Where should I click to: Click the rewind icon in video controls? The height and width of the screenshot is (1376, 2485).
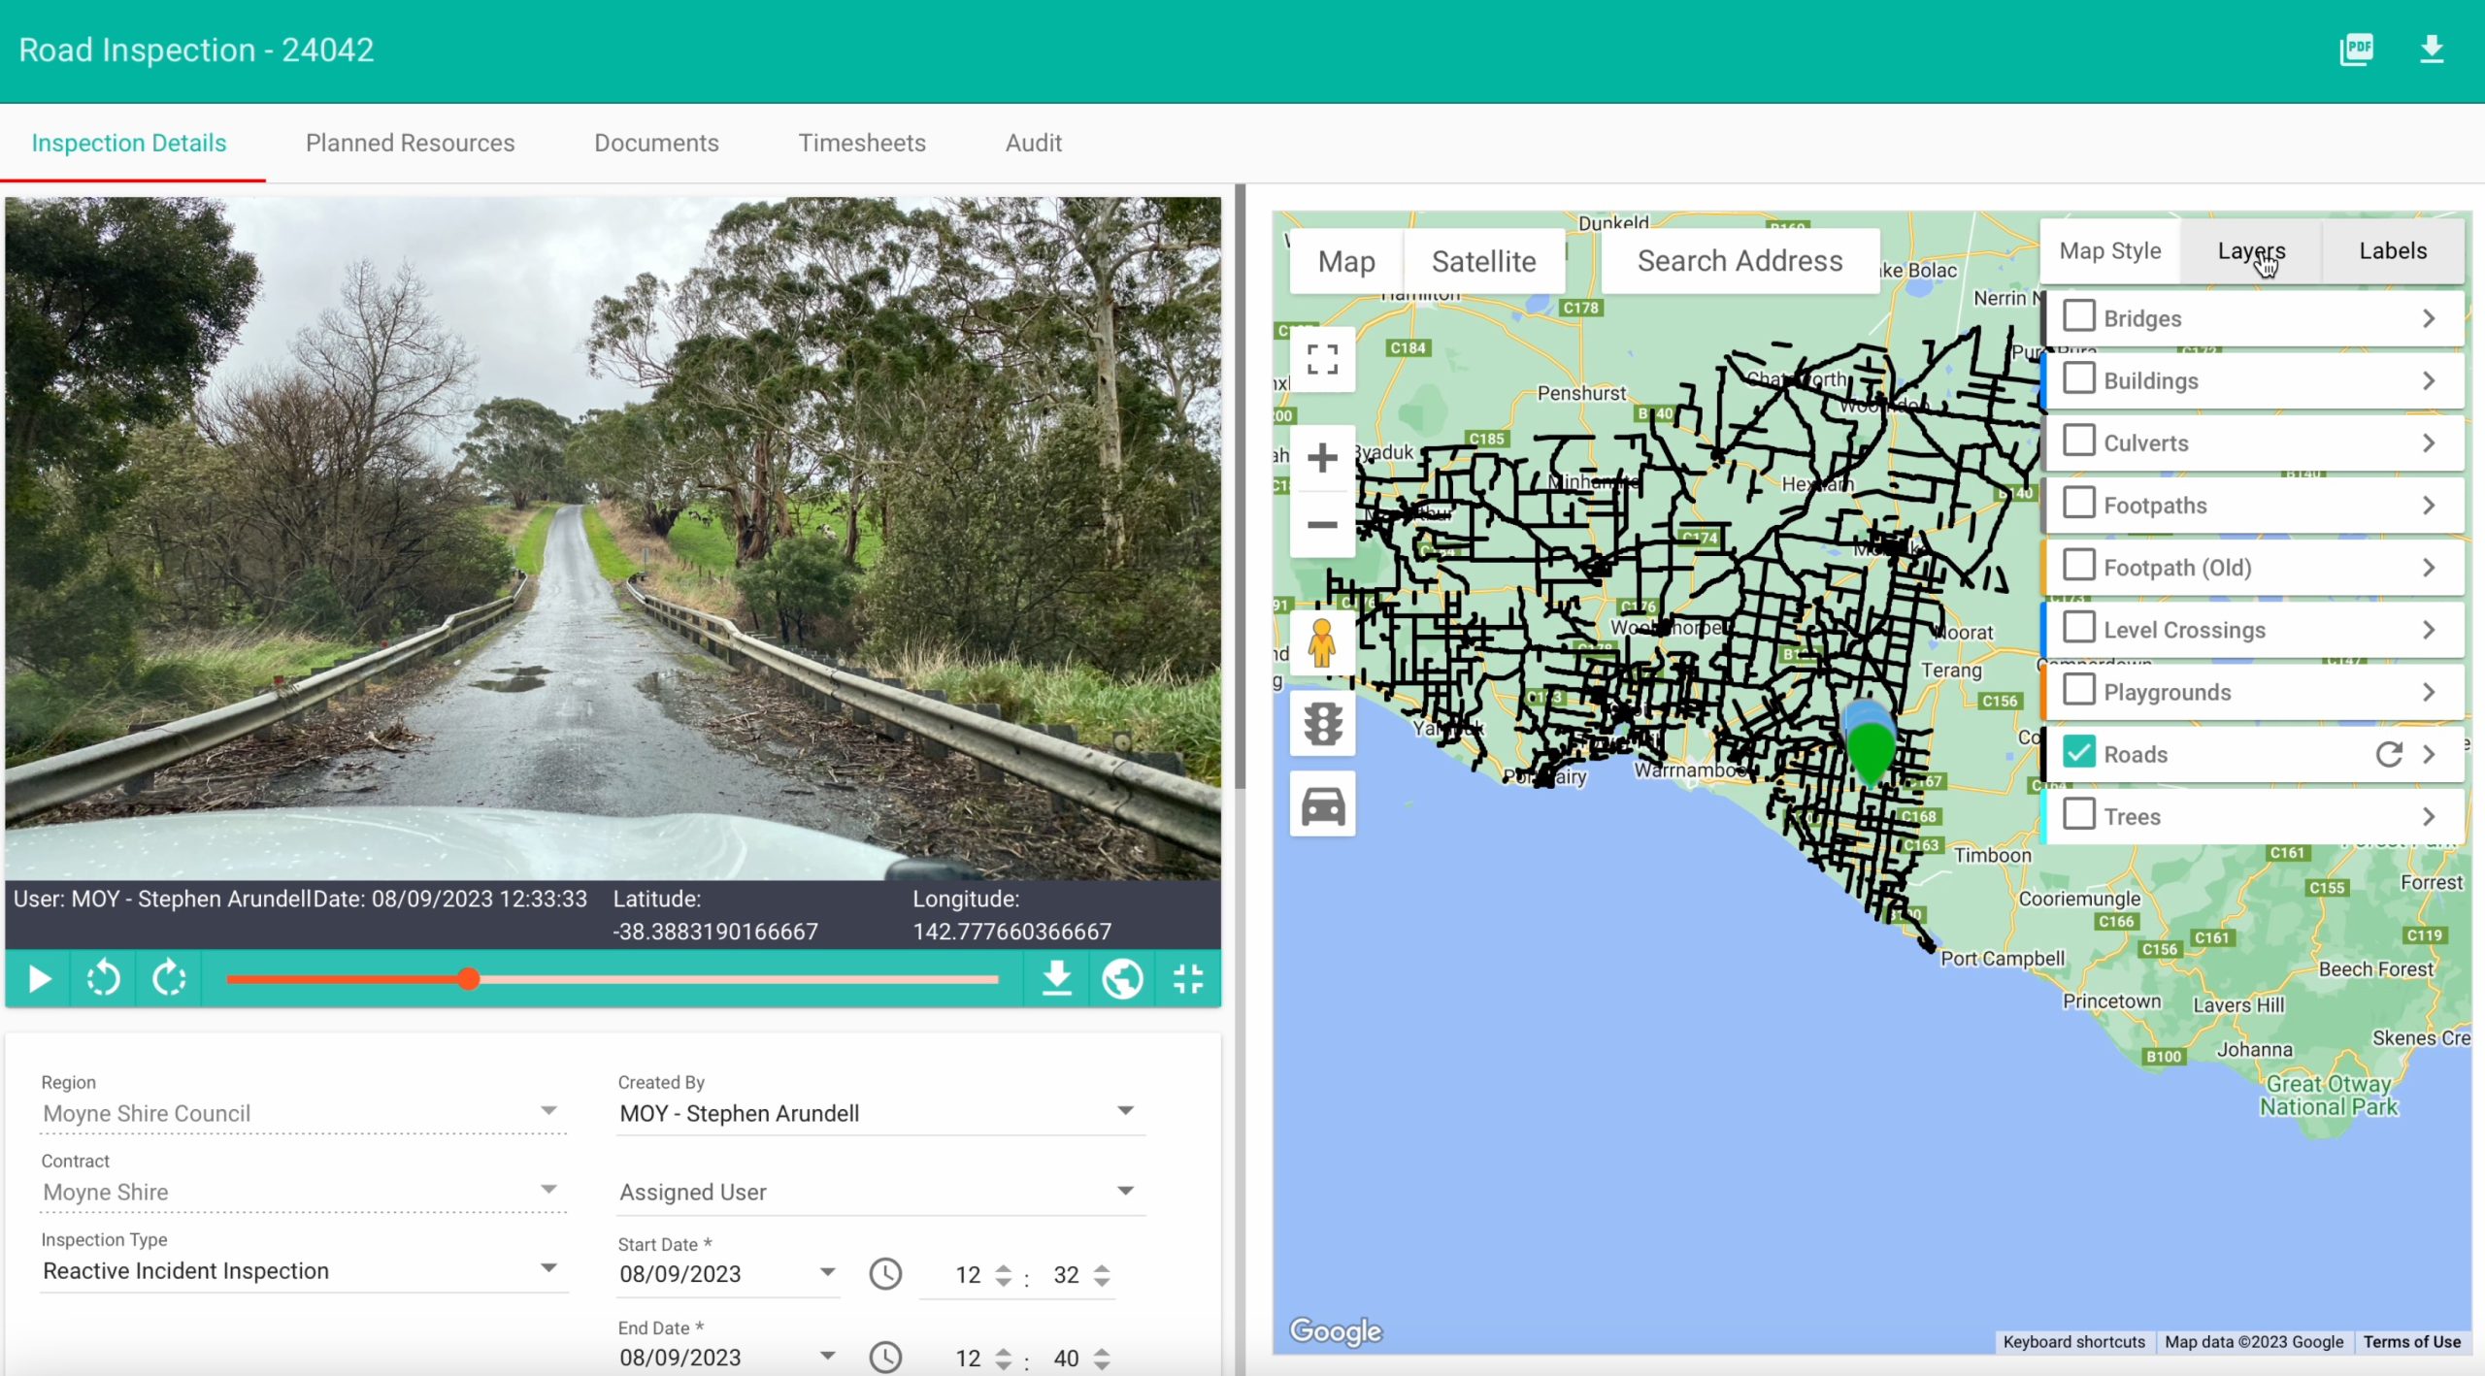click(x=103, y=978)
